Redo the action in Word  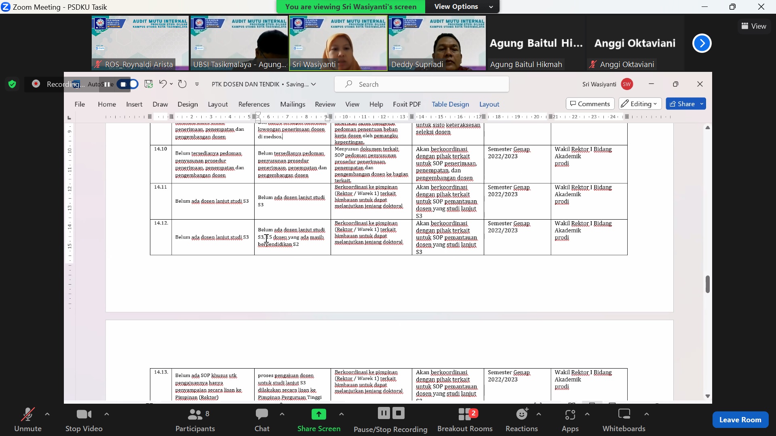[182, 84]
